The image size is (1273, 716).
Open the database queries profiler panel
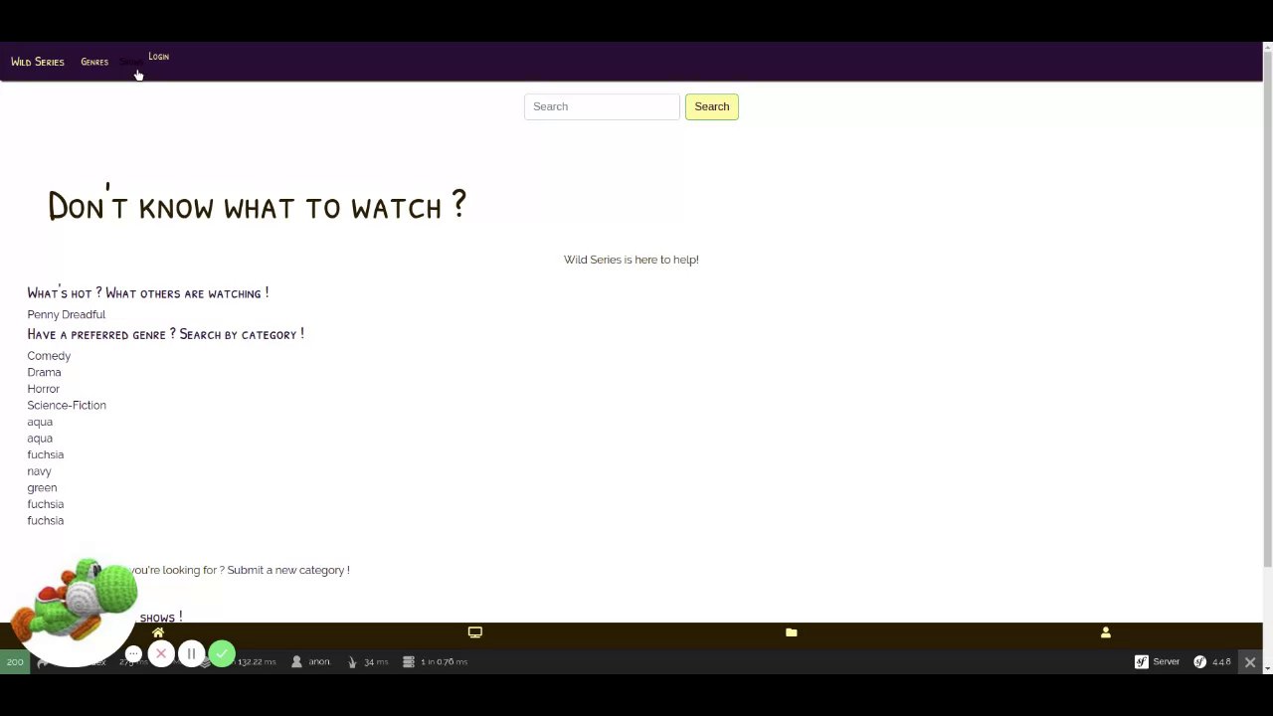point(436,661)
